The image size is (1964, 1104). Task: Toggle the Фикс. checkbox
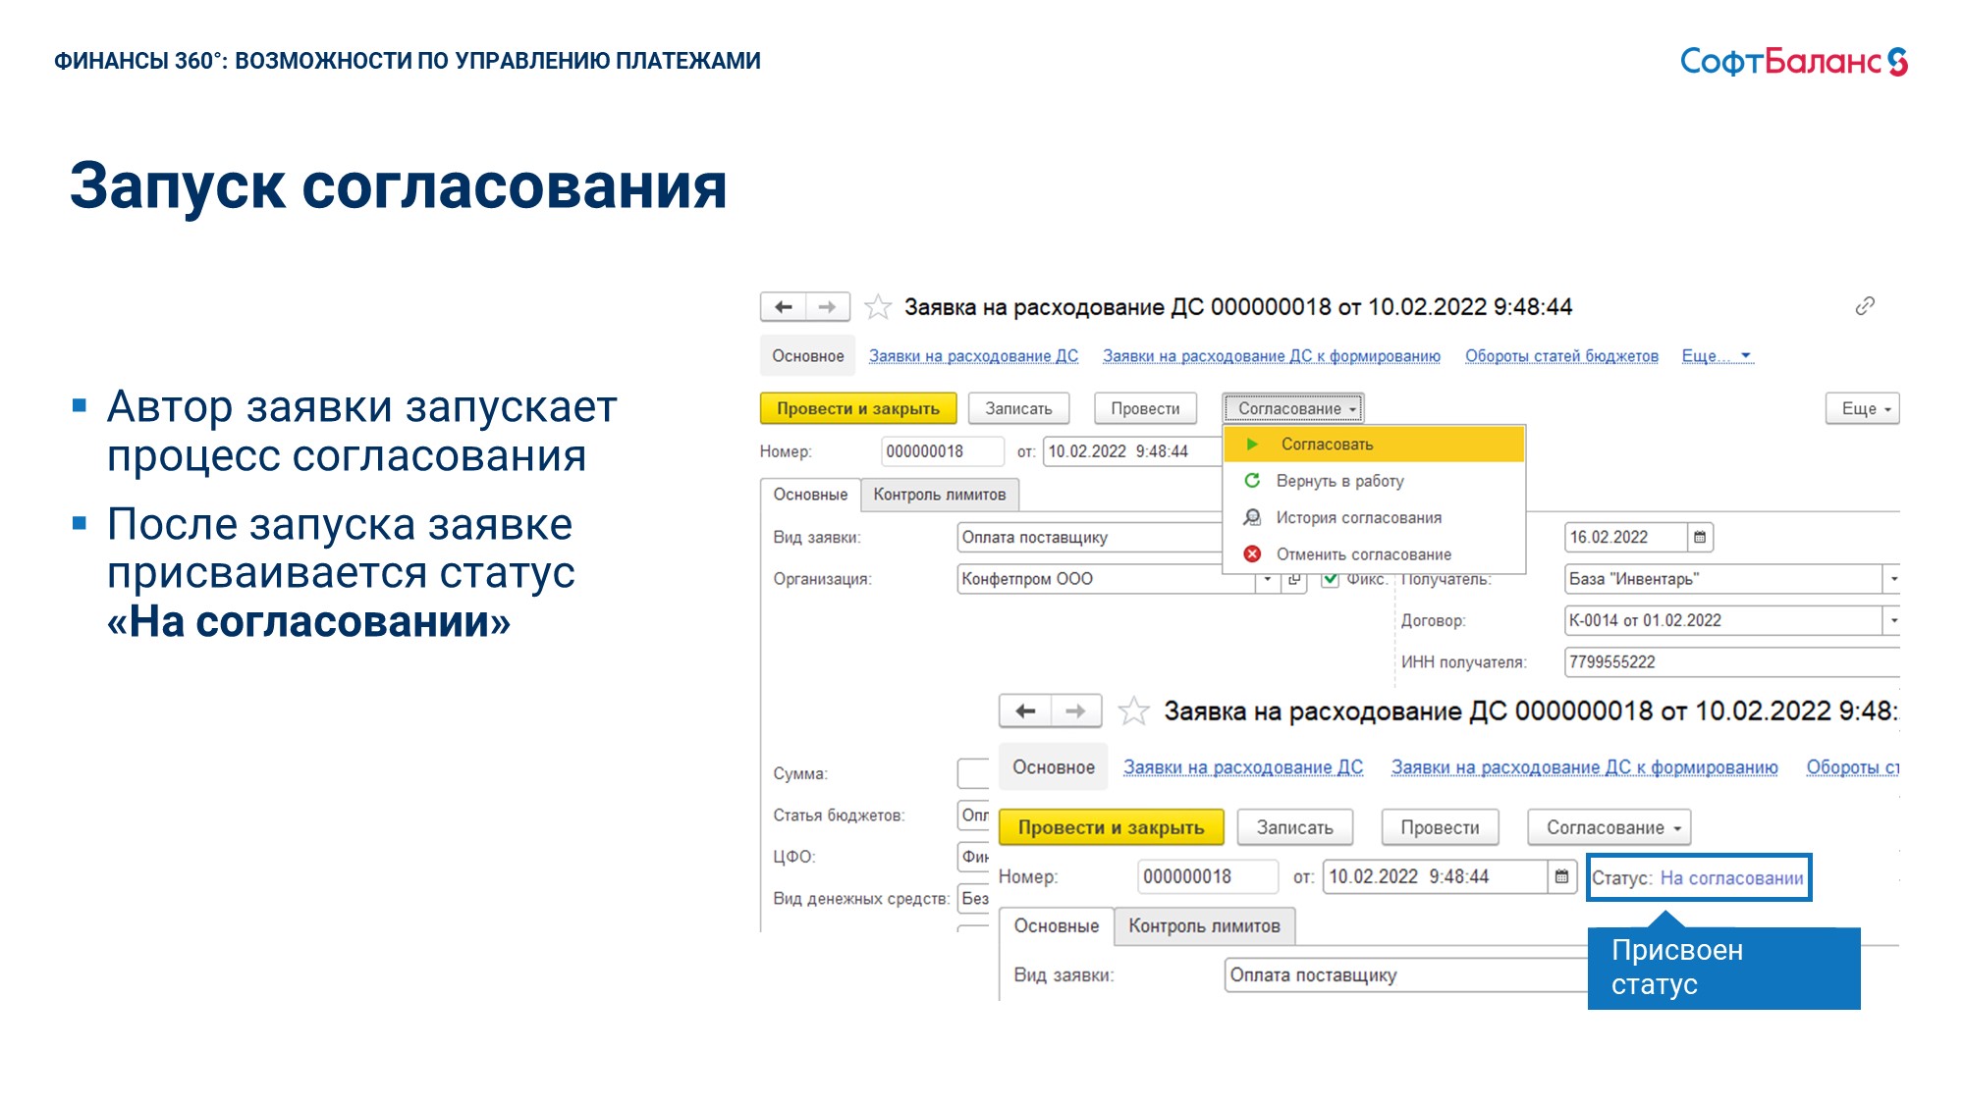pyautogui.click(x=1330, y=579)
